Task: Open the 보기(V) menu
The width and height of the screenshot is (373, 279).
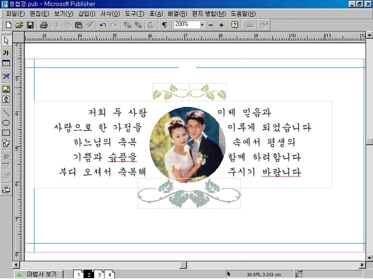Action: [63, 14]
